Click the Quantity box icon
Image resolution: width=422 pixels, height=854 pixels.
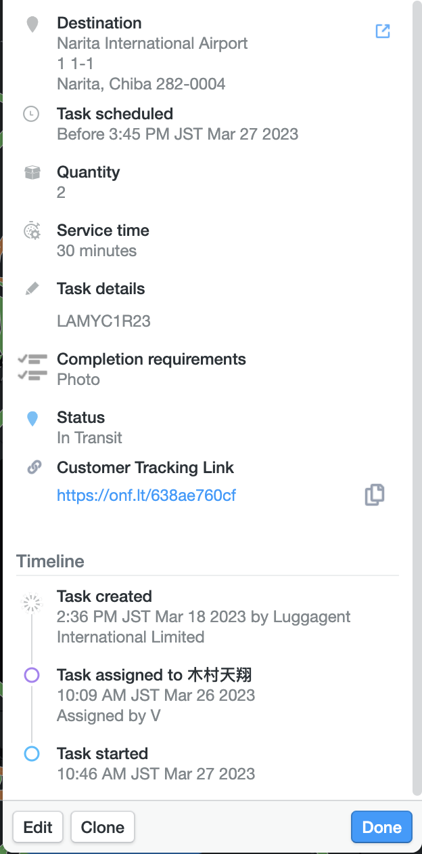click(32, 172)
